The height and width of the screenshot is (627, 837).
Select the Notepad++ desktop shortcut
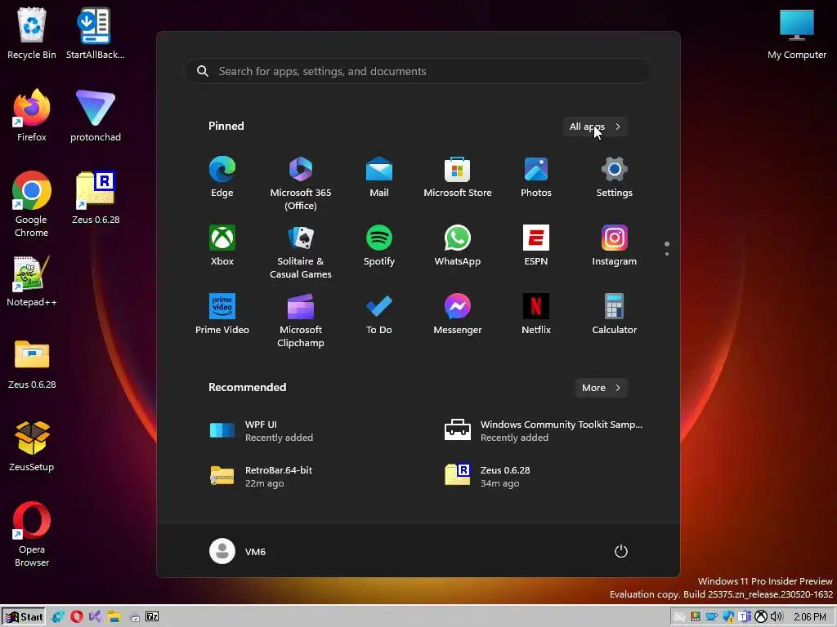pyautogui.click(x=32, y=281)
